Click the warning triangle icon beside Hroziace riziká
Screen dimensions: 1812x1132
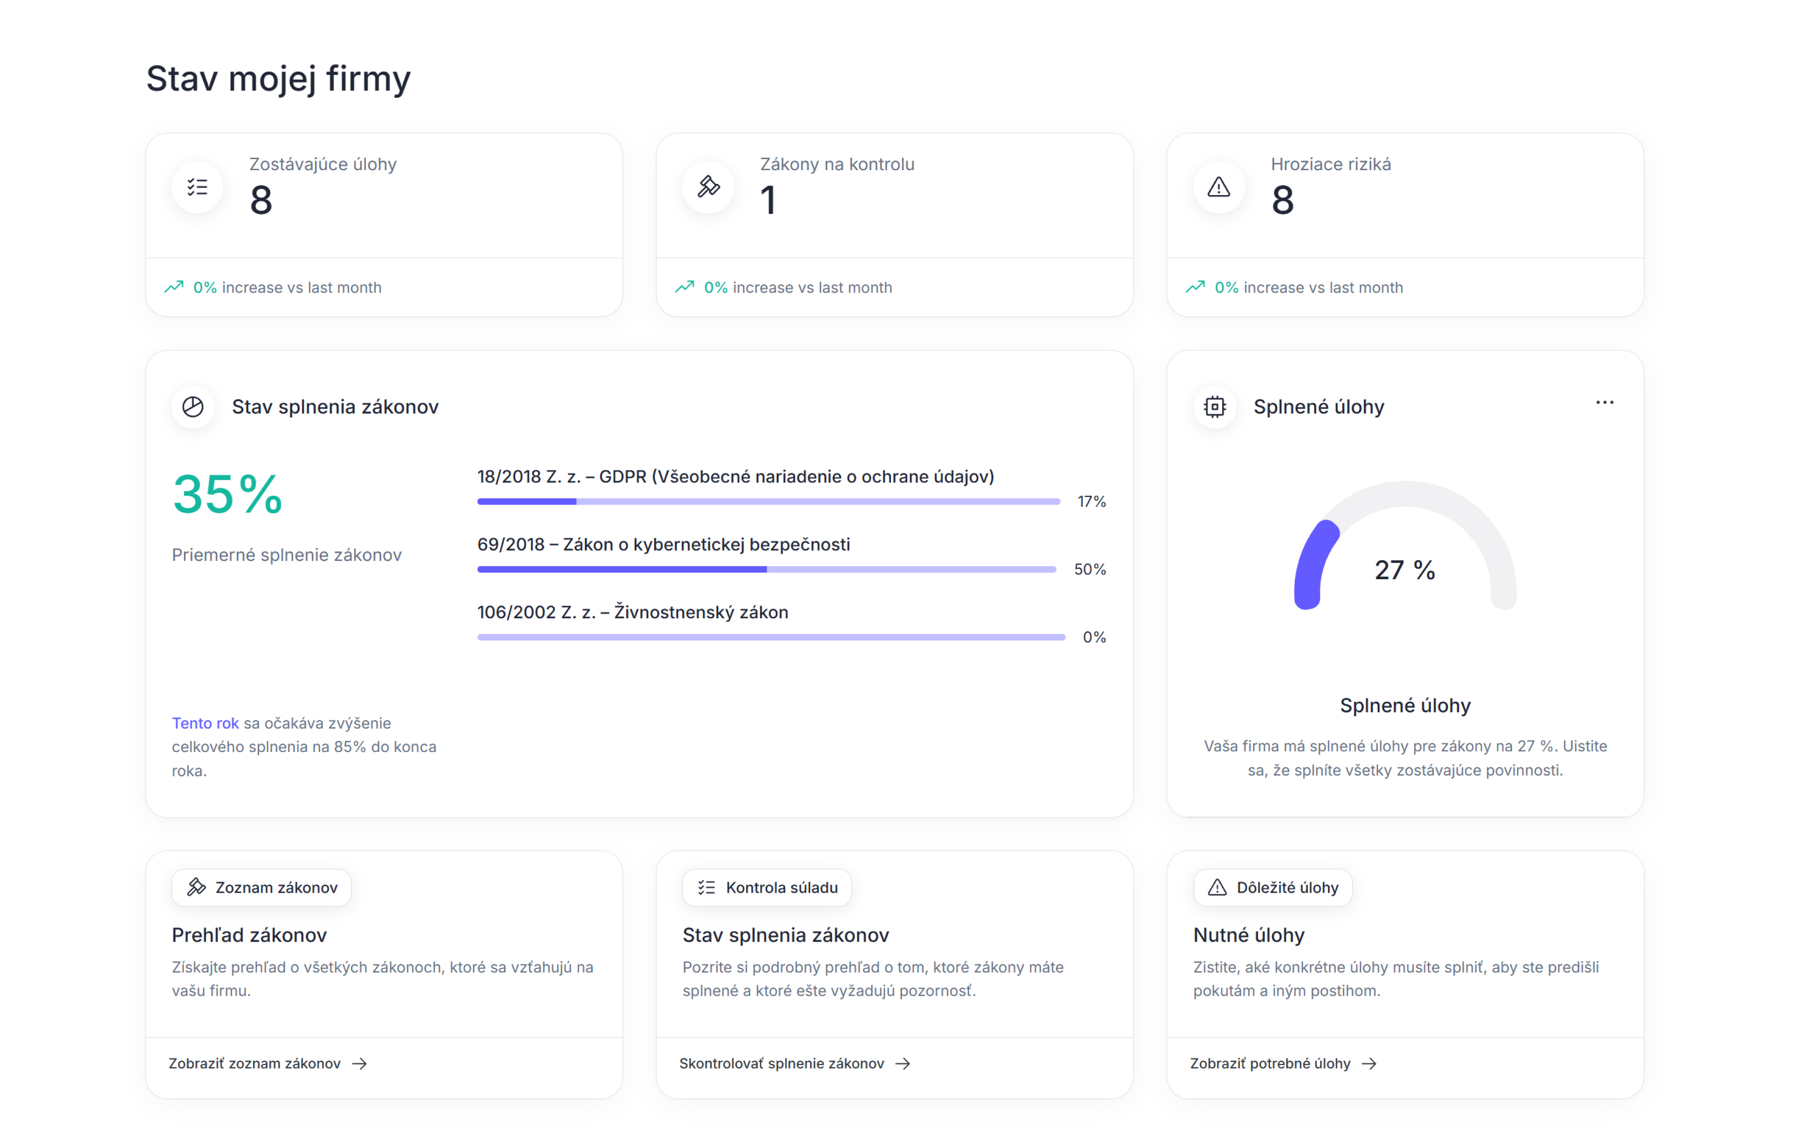coord(1219,187)
